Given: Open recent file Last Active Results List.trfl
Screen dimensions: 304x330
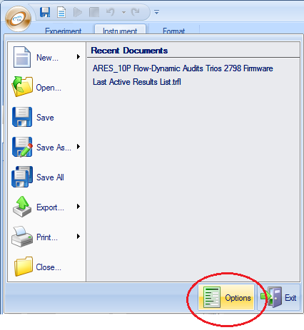Looking at the screenshot, I should click(x=137, y=82).
